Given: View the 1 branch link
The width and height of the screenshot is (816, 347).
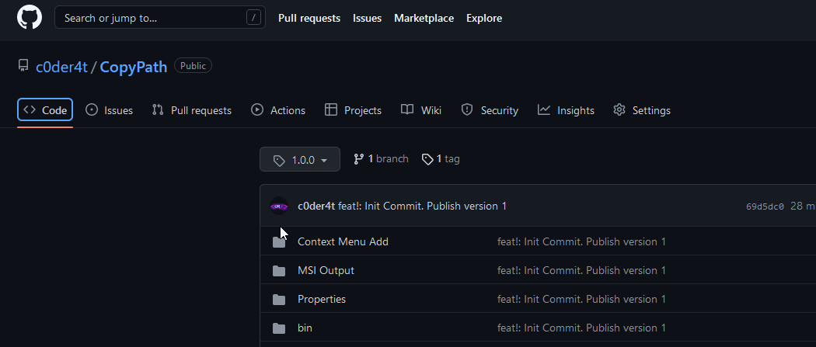Looking at the screenshot, I should click(x=381, y=159).
